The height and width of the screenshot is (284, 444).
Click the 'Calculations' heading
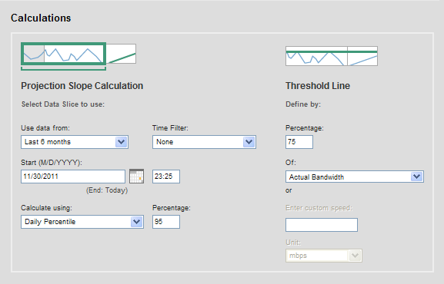[41, 18]
